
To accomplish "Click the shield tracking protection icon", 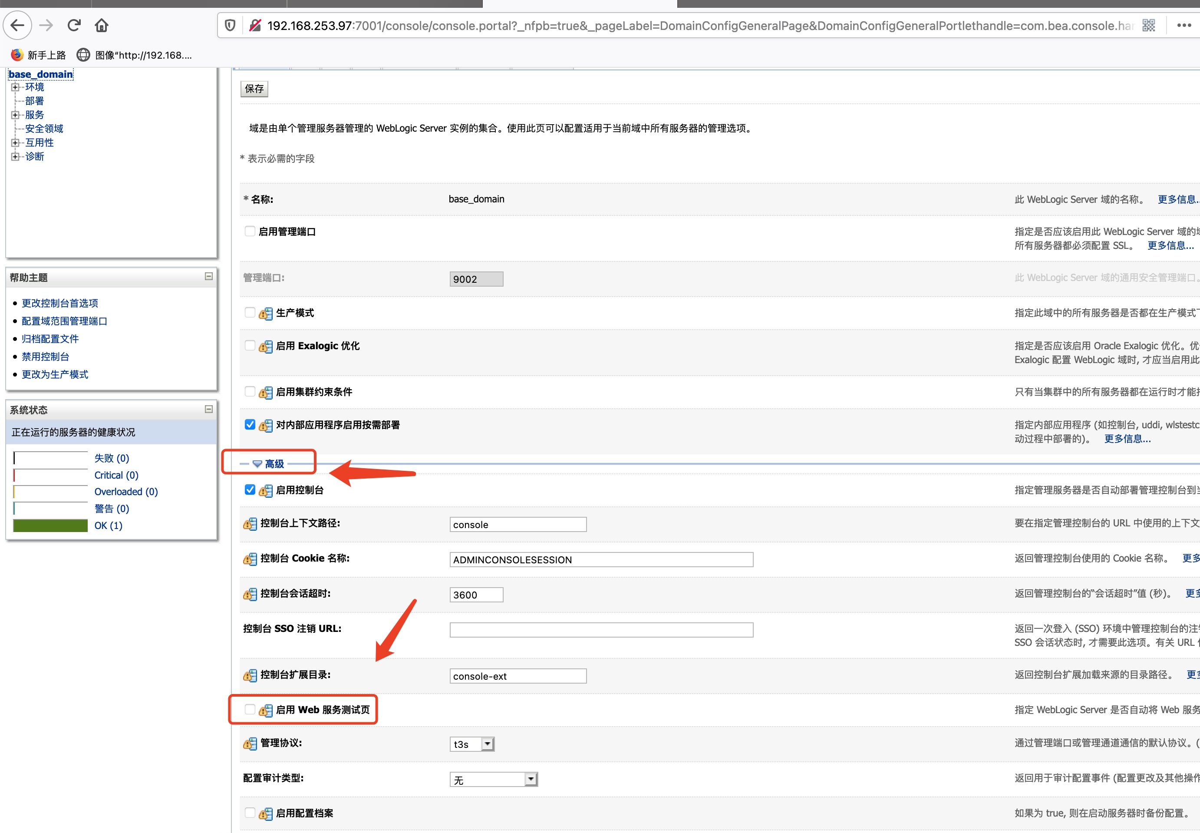I will (x=230, y=25).
